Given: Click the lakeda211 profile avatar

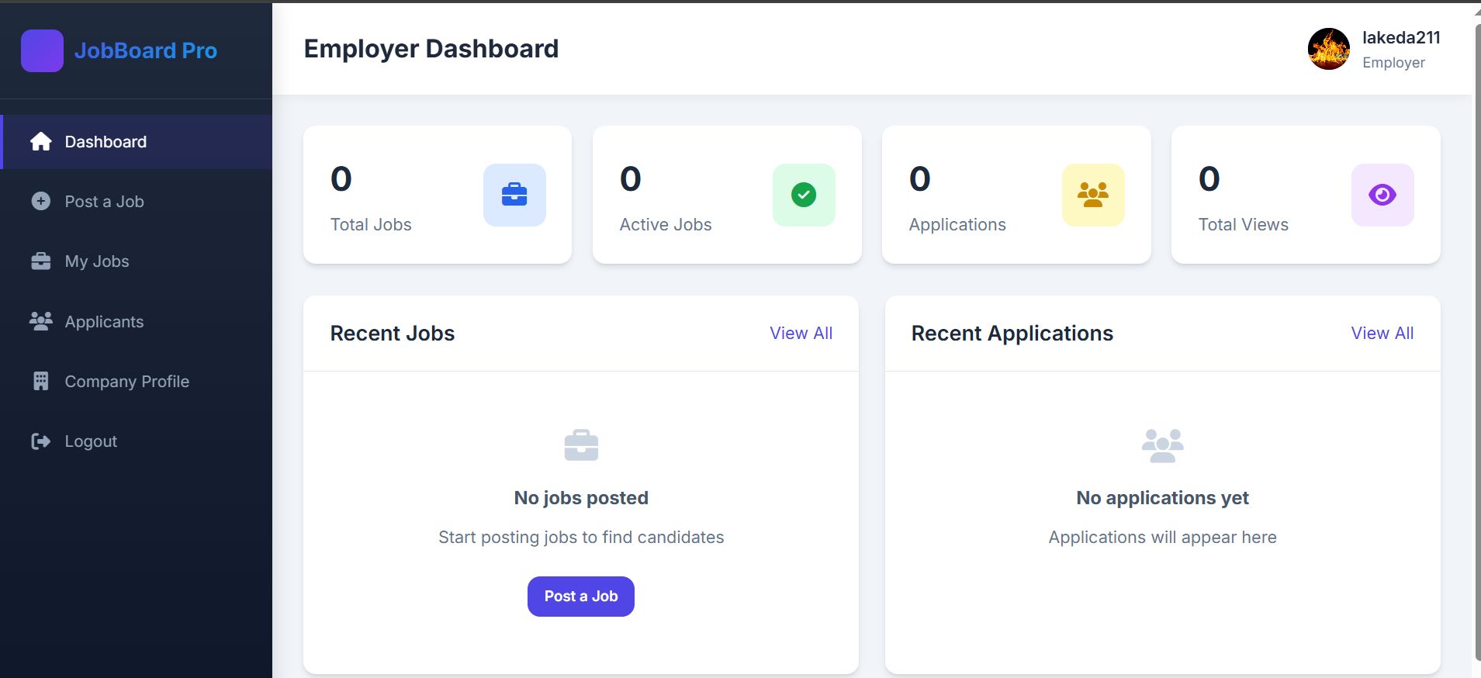Looking at the screenshot, I should [x=1328, y=50].
